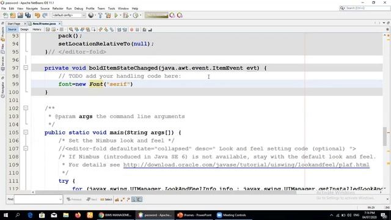Viewport: 391px width, 220px height.
Task: Toggle Highlight Search editor icon
Action: tap(88, 30)
